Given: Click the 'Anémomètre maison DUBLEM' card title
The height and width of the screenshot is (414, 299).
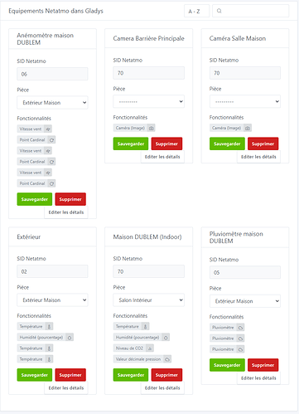Looking at the screenshot, I should 46,39.
